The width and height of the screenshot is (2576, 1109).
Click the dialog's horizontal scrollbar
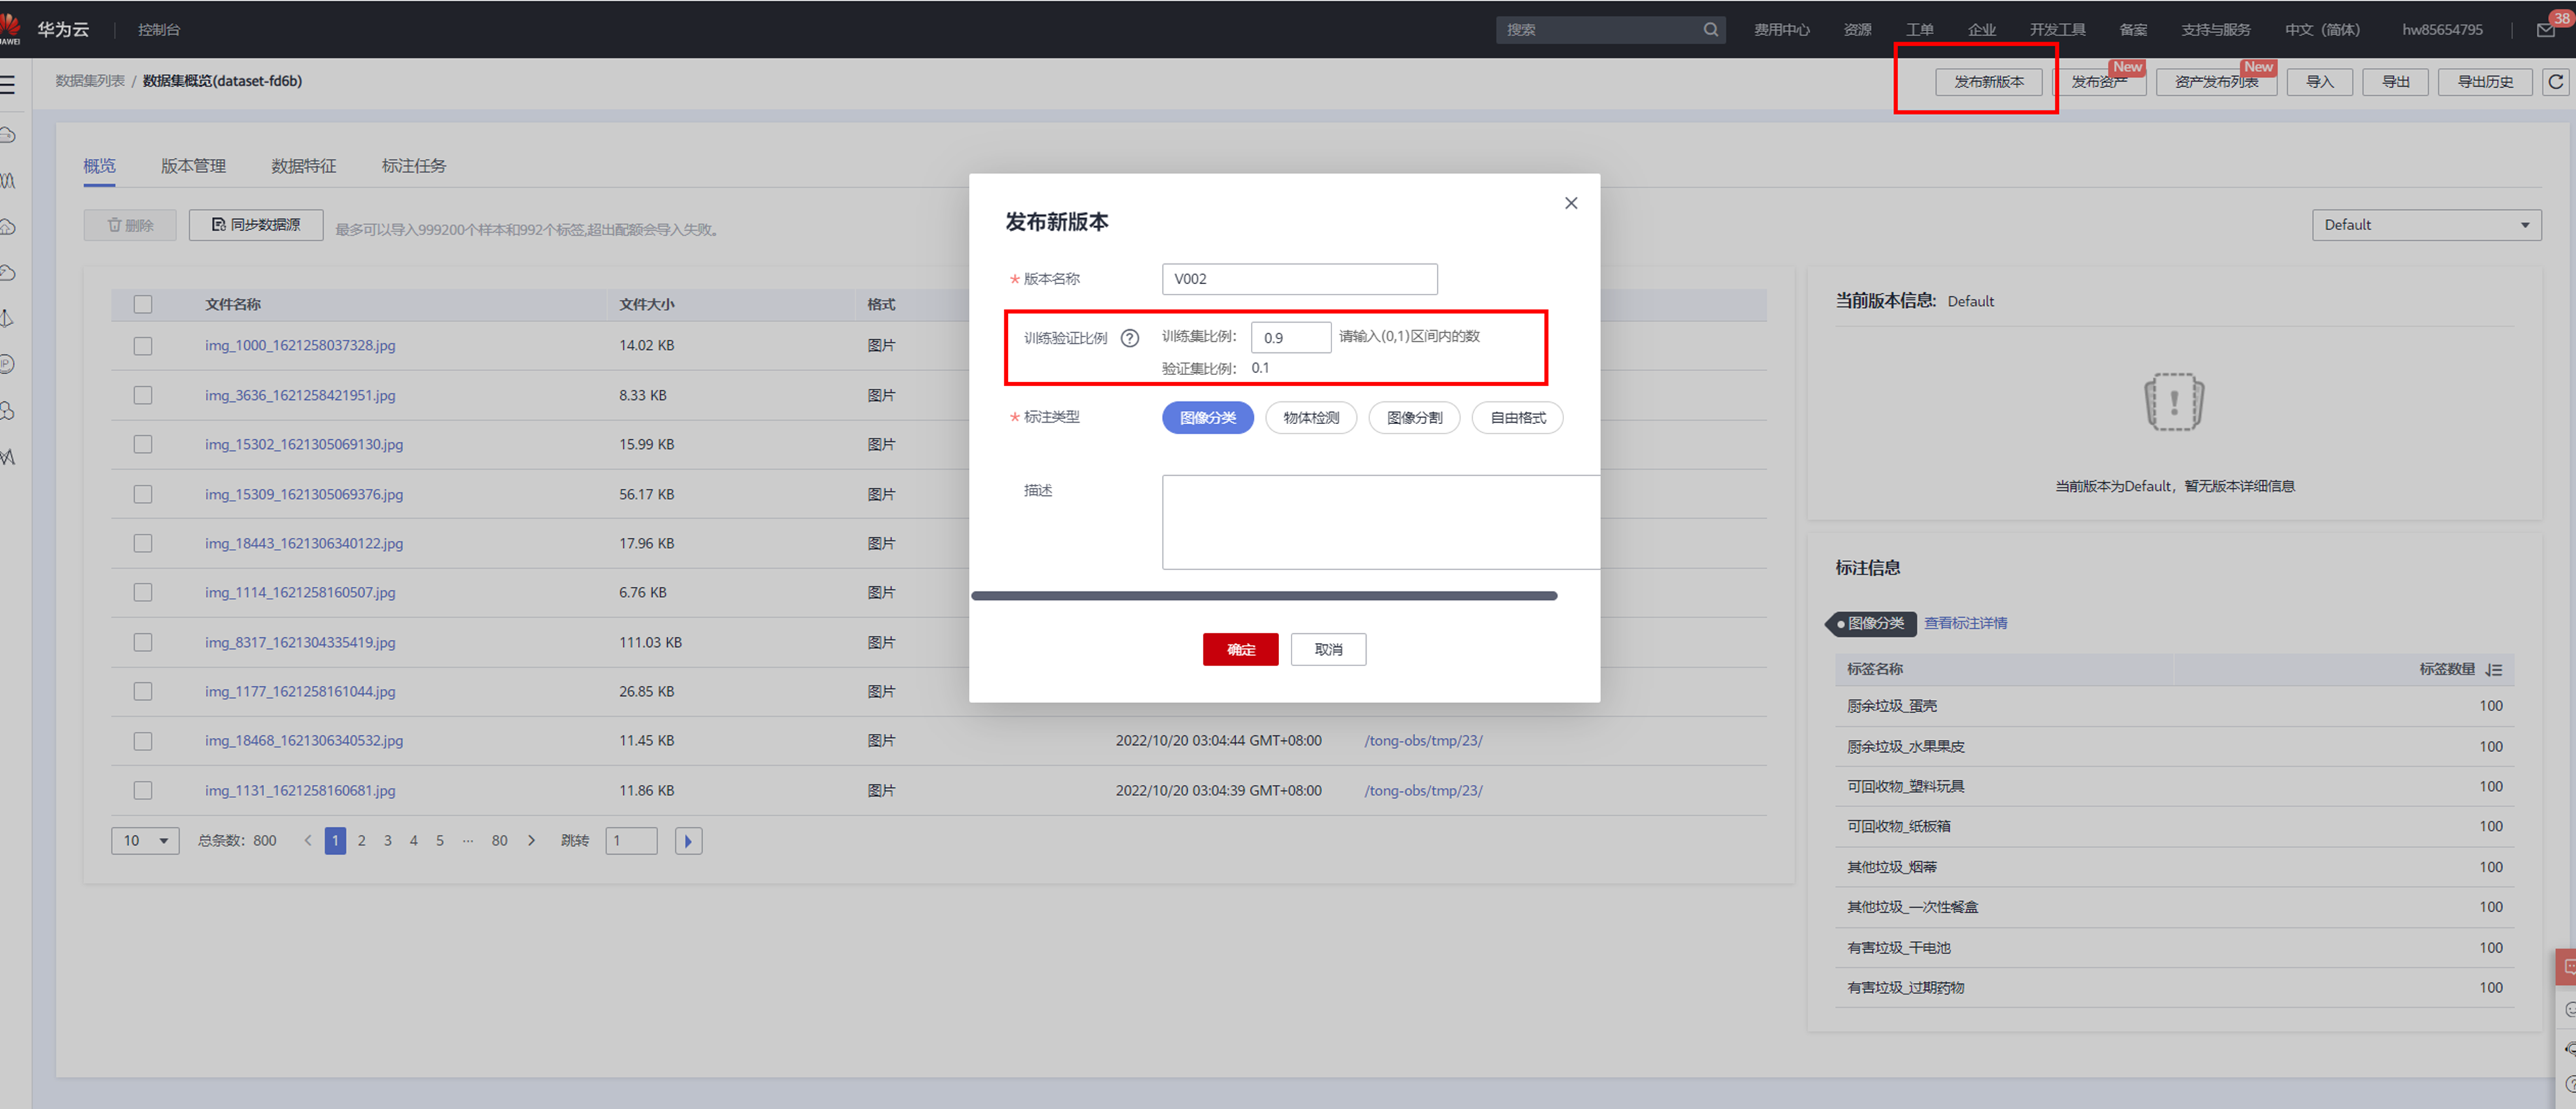coord(1263,596)
